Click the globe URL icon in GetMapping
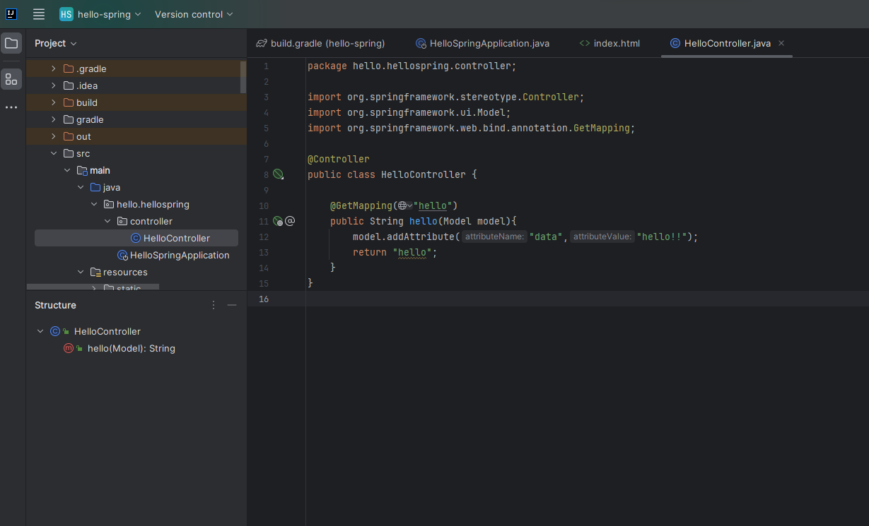869x526 pixels. click(x=402, y=205)
